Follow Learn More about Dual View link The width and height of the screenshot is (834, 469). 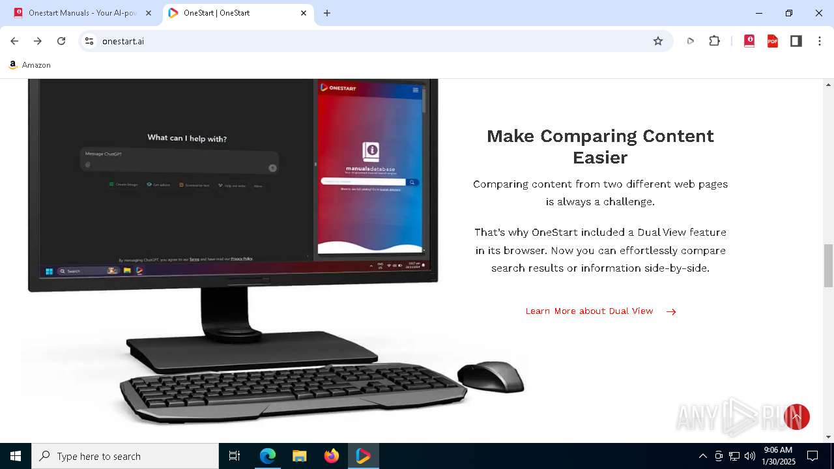click(589, 311)
